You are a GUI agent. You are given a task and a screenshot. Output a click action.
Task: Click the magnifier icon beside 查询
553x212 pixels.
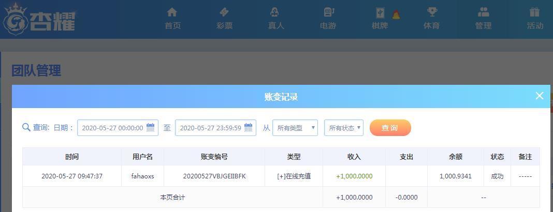[x=26, y=127]
